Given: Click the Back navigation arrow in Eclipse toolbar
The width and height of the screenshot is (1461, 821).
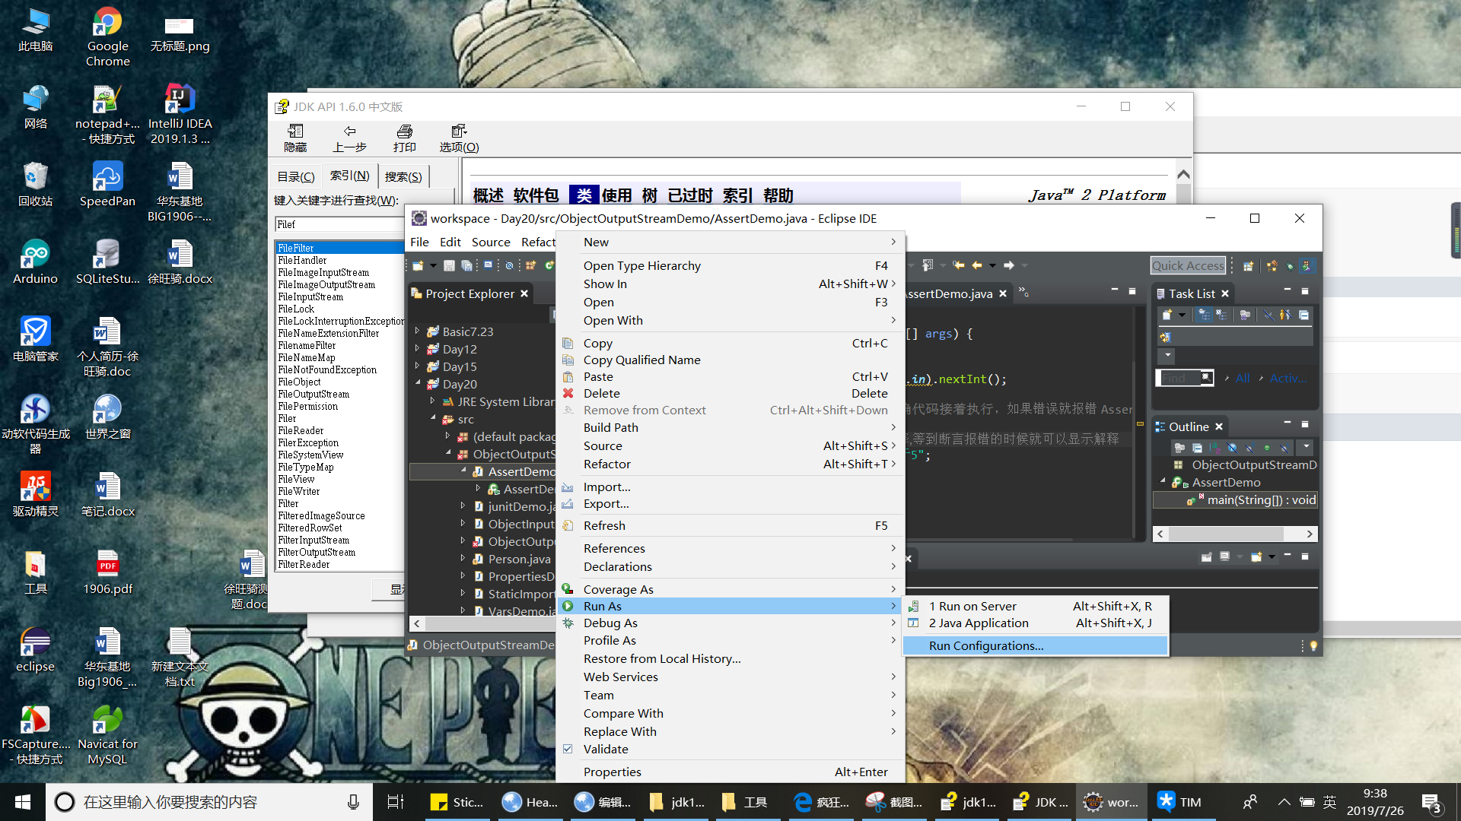Looking at the screenshot, I should [977, 265].
